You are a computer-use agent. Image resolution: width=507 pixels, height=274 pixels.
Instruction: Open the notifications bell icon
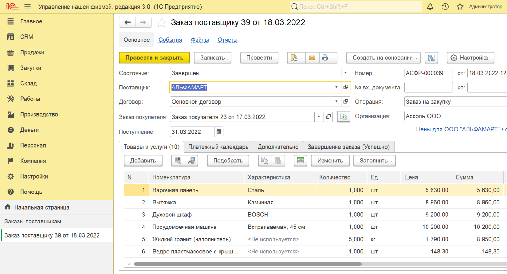click(x=430, y=7)
